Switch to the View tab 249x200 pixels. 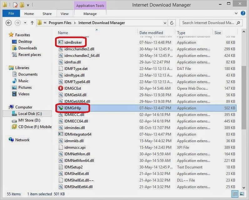[x=64, y=14]
